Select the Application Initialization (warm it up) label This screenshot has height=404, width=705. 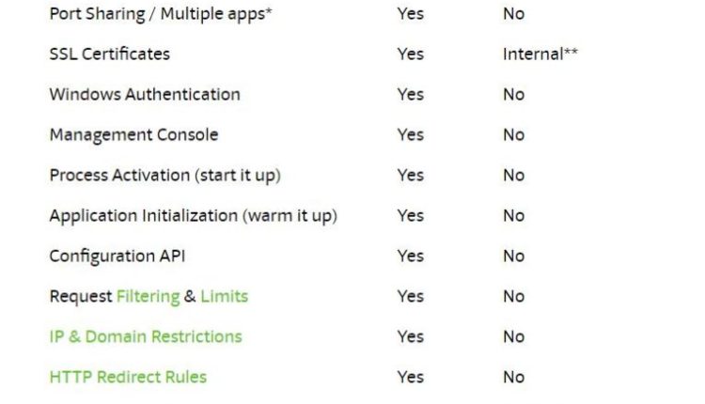[193, 216]
